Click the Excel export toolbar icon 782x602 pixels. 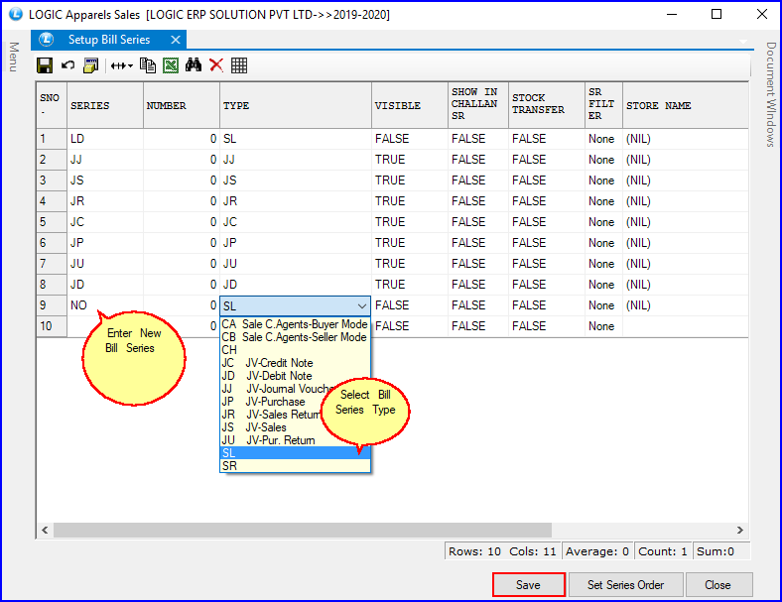click(171, 65)
